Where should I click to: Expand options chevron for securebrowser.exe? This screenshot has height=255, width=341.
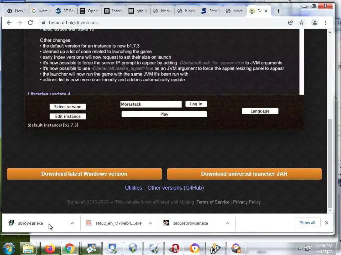(228, 223)
